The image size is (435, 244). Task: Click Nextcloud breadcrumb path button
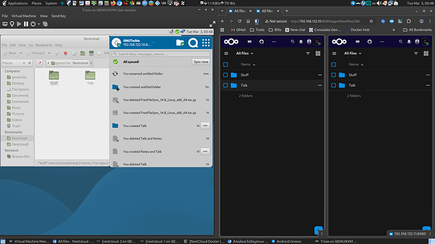click(x=81, y=63)
